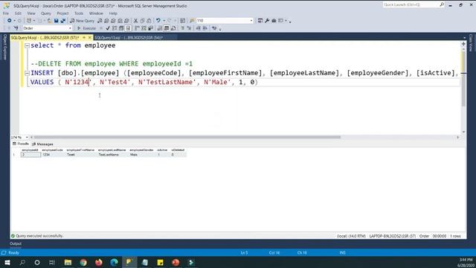Open Microsoft Edge from the taskbar
This screenshot has width=476, height=268.
coord(114,262)
